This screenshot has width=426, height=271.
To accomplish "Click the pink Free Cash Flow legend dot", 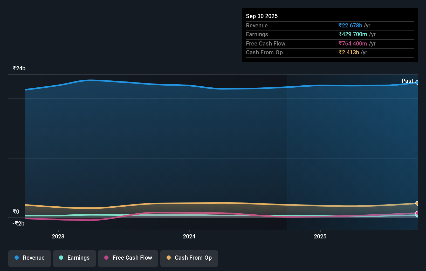I will point(106,258).
